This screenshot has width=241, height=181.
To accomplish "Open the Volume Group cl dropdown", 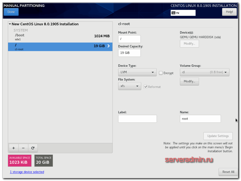I will tap(205, 72).
